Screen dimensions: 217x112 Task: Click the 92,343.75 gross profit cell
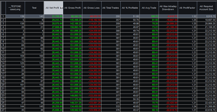[73, 16]
